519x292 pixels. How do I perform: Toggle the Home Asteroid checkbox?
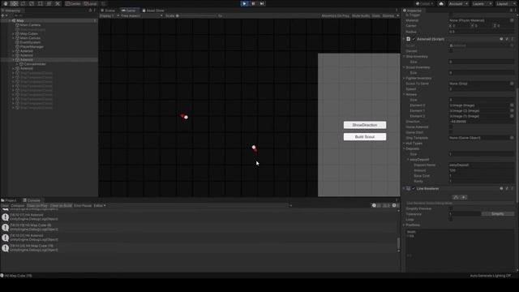[451, 127]
